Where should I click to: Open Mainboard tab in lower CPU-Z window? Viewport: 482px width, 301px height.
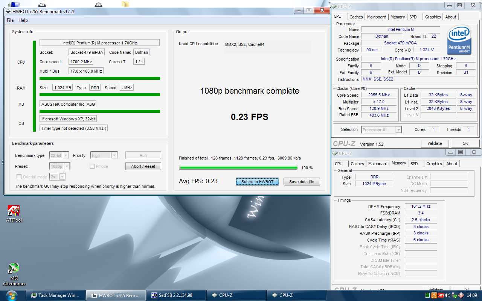tap(378, 164)
